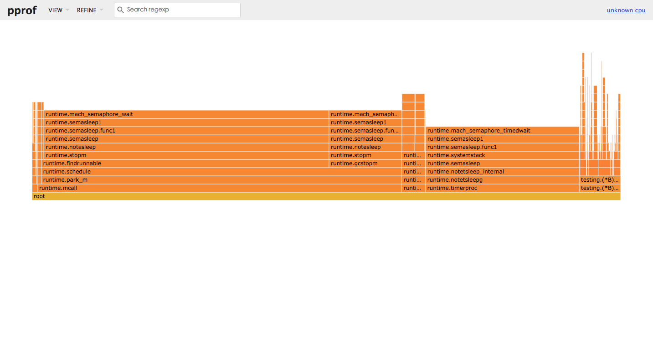Open the REFINE dropdown menu
Image resolution: width=653 pixels, height=352 pixels.
click(90, 10)
